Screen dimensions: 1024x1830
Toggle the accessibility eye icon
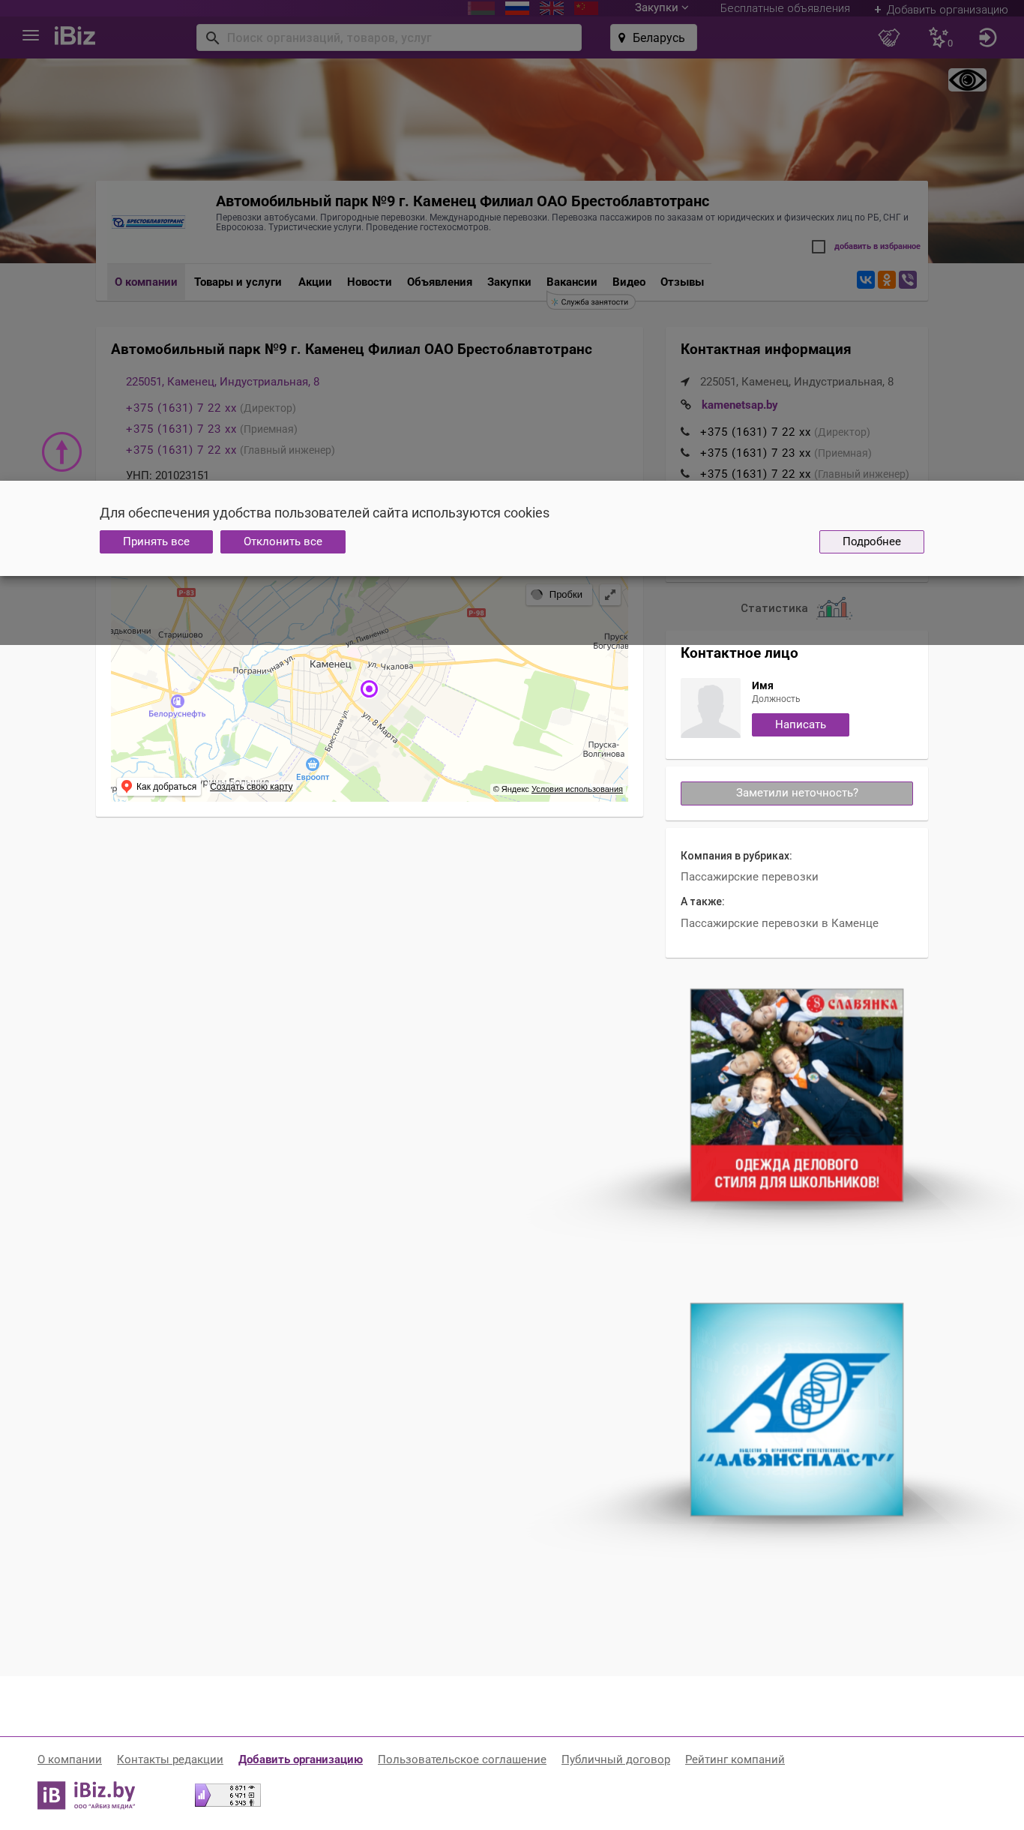click(x=967, y=80)
